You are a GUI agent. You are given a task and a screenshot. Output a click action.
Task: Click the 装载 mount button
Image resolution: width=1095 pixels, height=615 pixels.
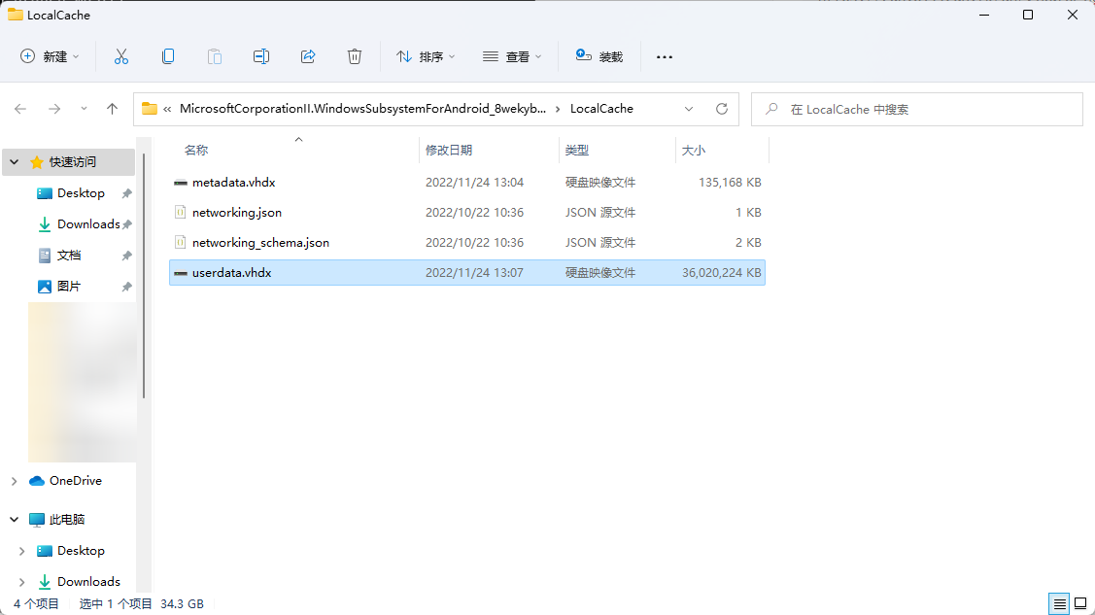coord(599,56)
